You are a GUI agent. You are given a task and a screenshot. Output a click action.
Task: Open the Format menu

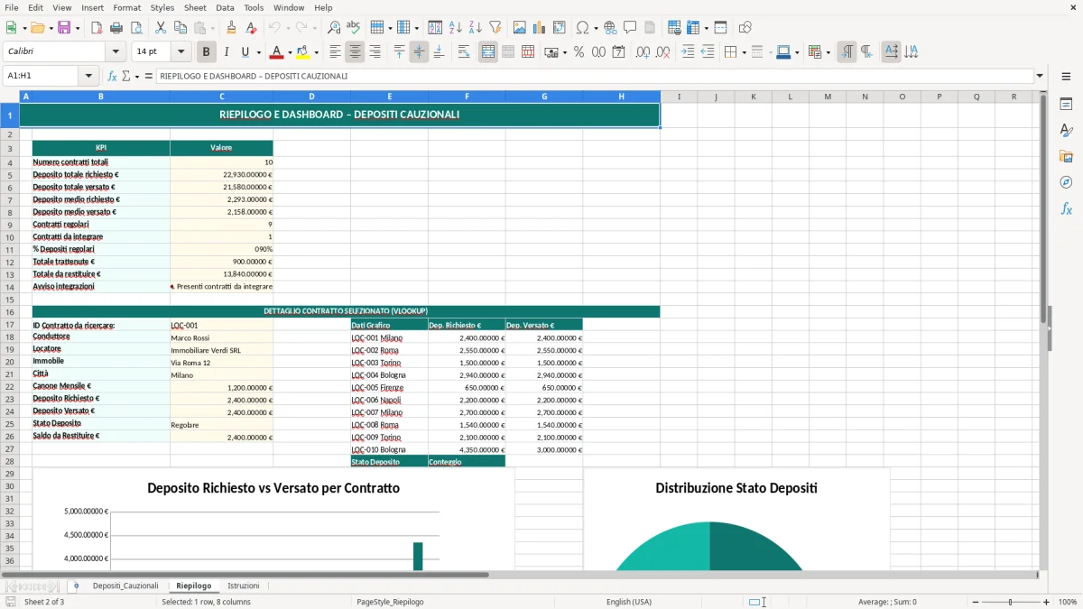tap(126, 7)
